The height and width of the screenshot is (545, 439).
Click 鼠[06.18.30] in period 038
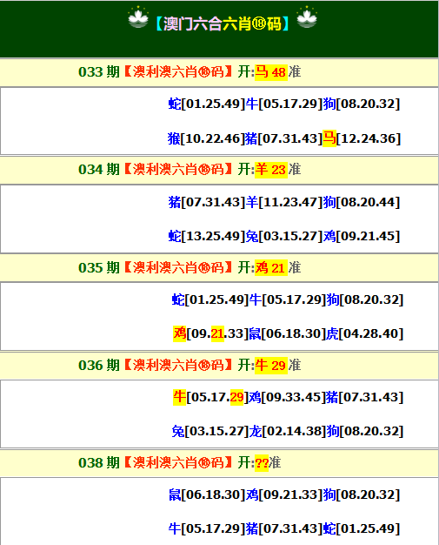207,495
